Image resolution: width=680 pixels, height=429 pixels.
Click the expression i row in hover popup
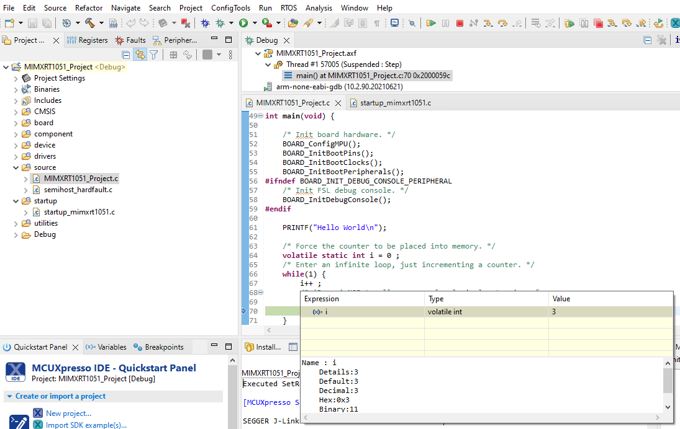pos(487,312)
